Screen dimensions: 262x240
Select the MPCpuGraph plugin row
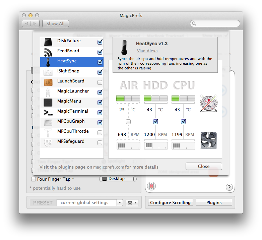pos(72,123)
